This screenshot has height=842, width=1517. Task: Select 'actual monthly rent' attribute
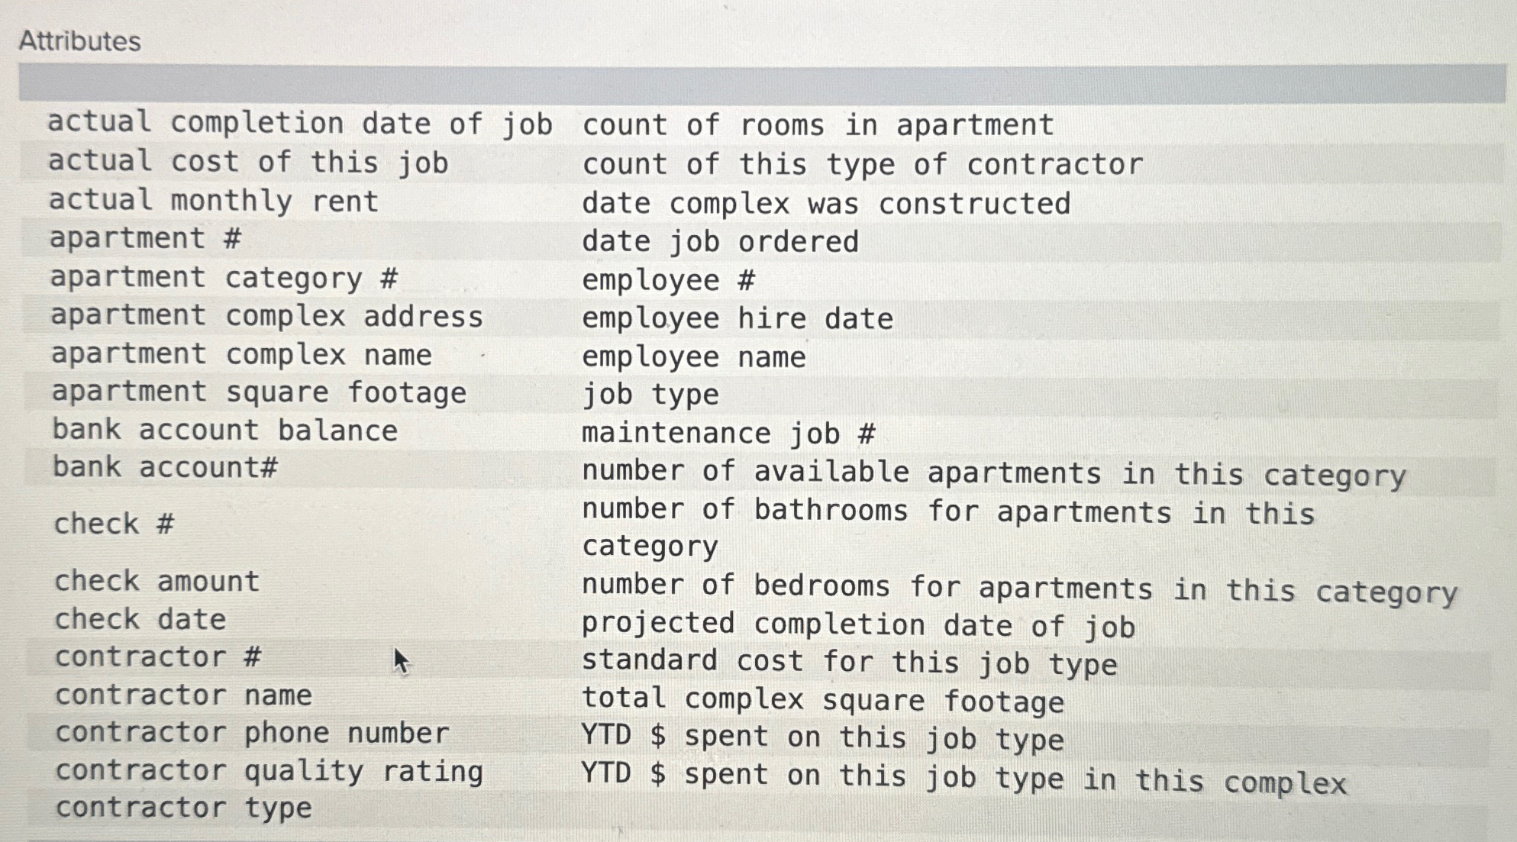(214, 201)
